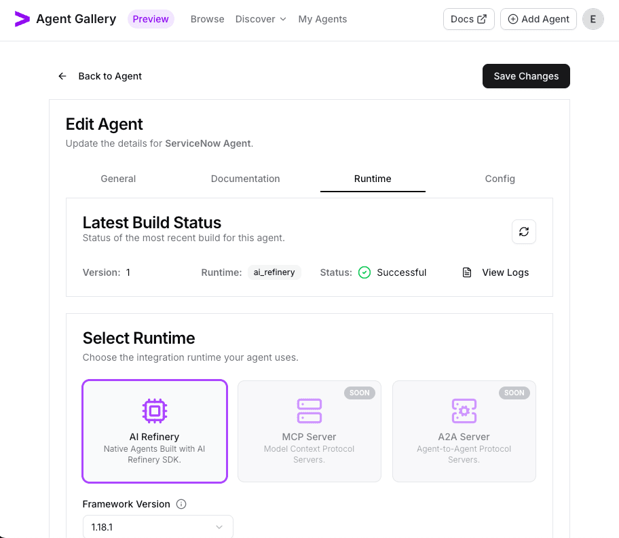Click the AI Refinery chip icon
This screenshot has width=619, height=538.
155,410
